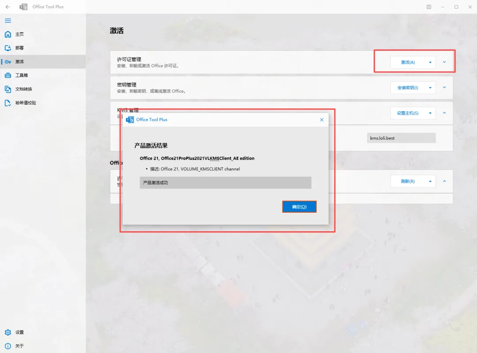
Task: Collapse the section chevron beside 刷新(R)
Action: point(444,181)
